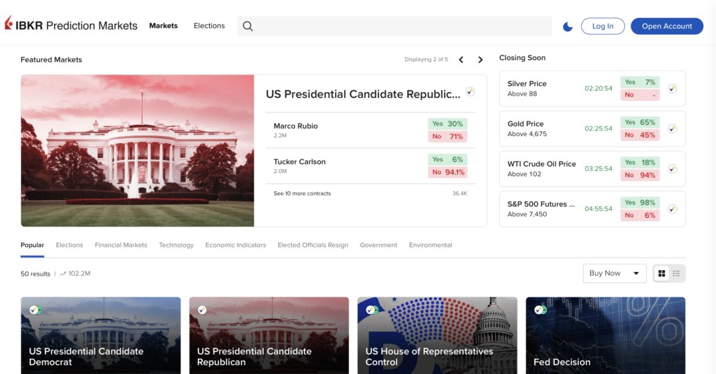This screenshot has width=716, height=374.
Task: Select the Environmental tab
Action: (x=431, y=245)
